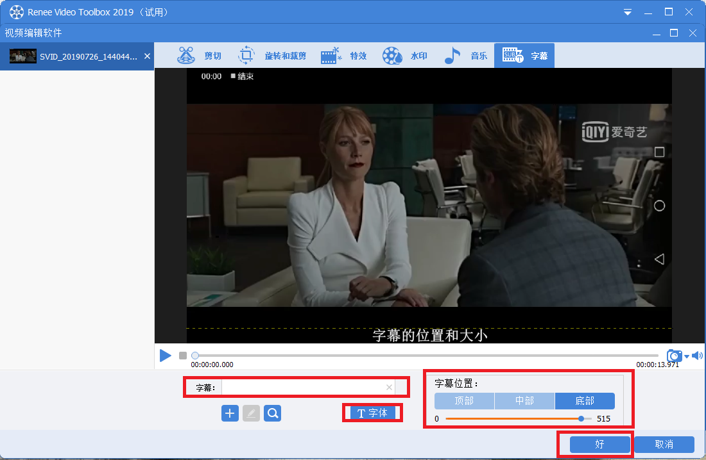The image size is (706, 460).
Task: Expand the snapshot dropdown arrow
Action: pos(687,357)
